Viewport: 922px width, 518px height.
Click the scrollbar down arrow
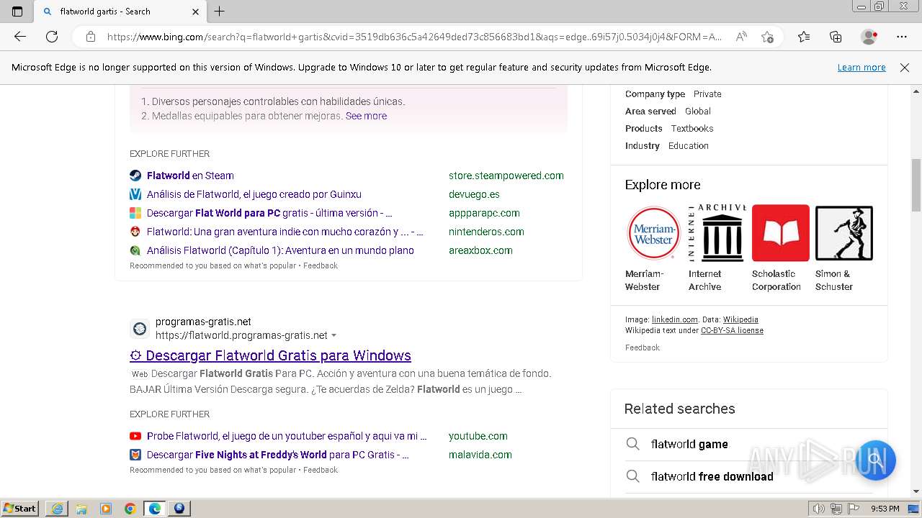pyautogui.click(x=916, y=491)
